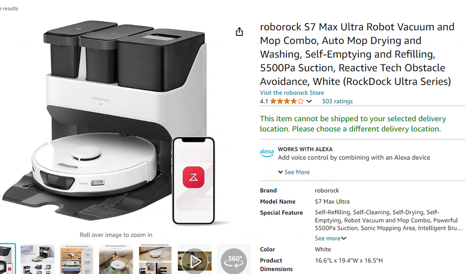Click the share icon above product image
Image resolution: width=472 pixels, height=274 pixels.
click(239, 32)
